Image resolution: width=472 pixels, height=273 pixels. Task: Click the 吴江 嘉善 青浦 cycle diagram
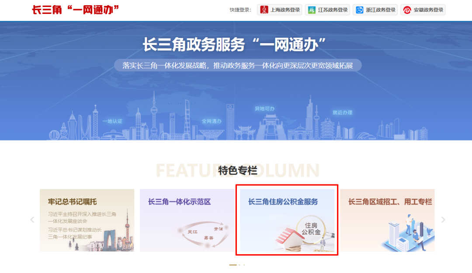pos(205,234)
